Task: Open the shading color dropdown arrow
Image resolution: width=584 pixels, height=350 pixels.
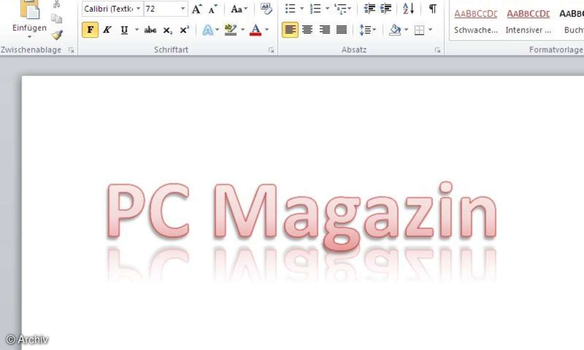Action: click(406, 30)
